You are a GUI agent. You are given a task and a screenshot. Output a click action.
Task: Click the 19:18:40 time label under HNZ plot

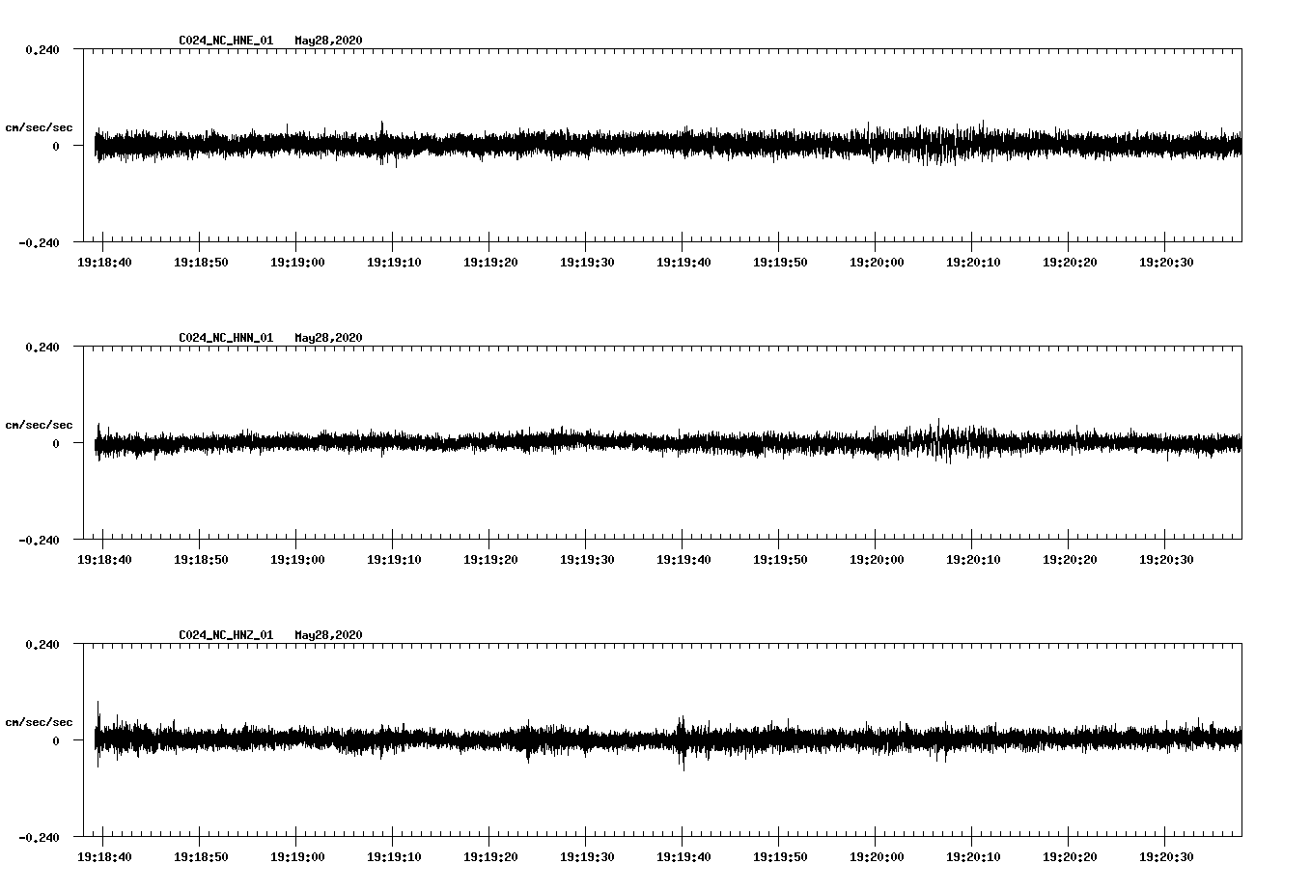(x=104, y=856)
